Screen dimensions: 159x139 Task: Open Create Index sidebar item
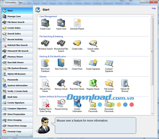[17, 28]
